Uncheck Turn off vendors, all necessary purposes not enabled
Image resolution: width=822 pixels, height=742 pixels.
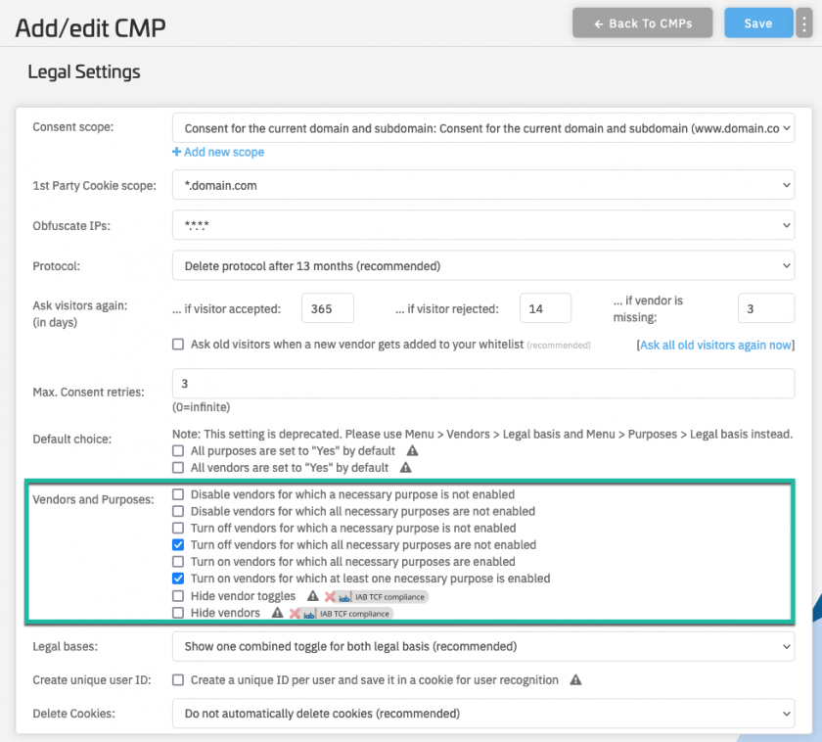[178, 545]
